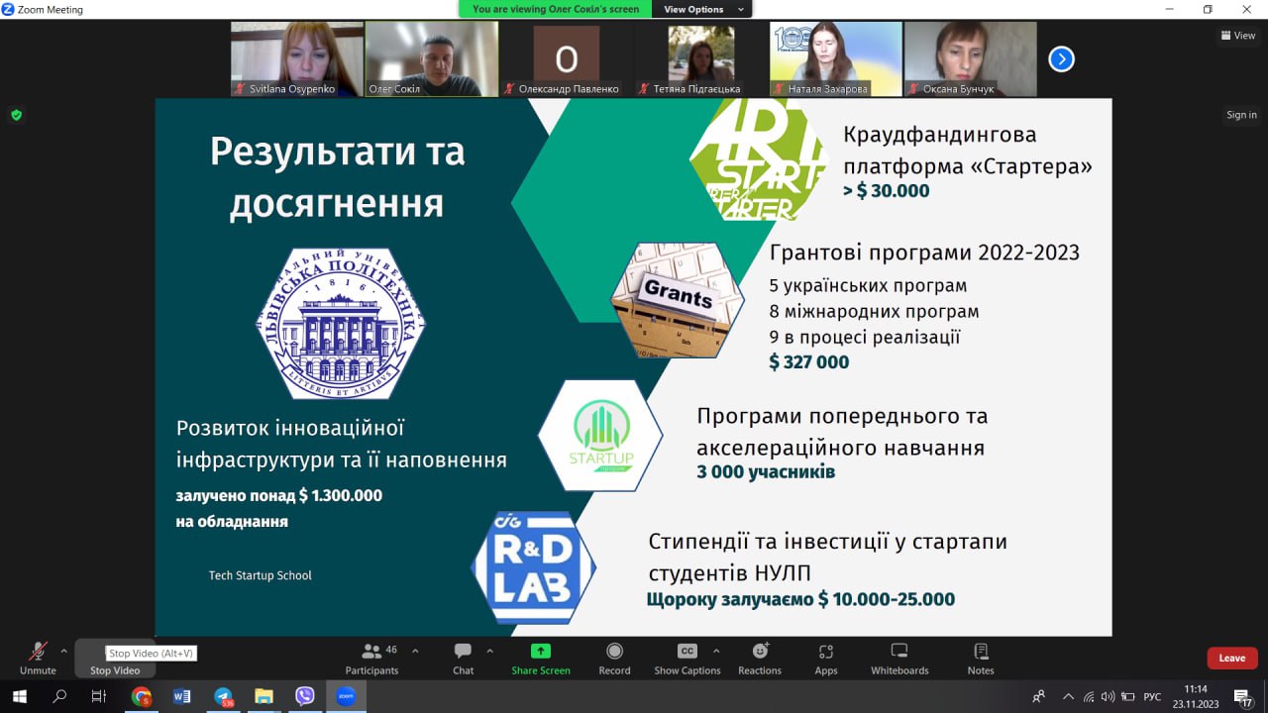Open the View layout menu
Viewport: 1268px width, 713px height.
(1238, 36)
